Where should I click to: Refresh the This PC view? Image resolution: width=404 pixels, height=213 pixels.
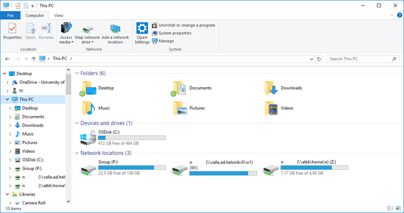(x=319, y=59)
